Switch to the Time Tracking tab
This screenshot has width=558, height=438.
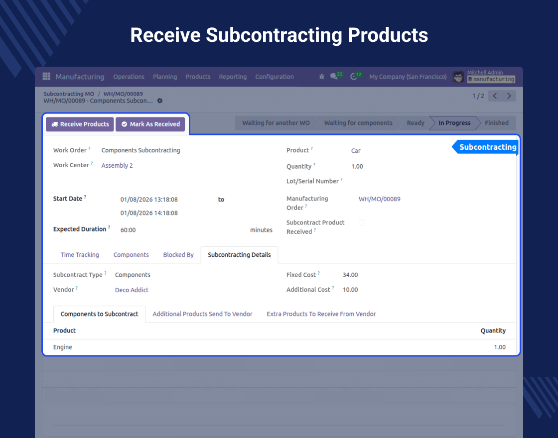point(80,255)
